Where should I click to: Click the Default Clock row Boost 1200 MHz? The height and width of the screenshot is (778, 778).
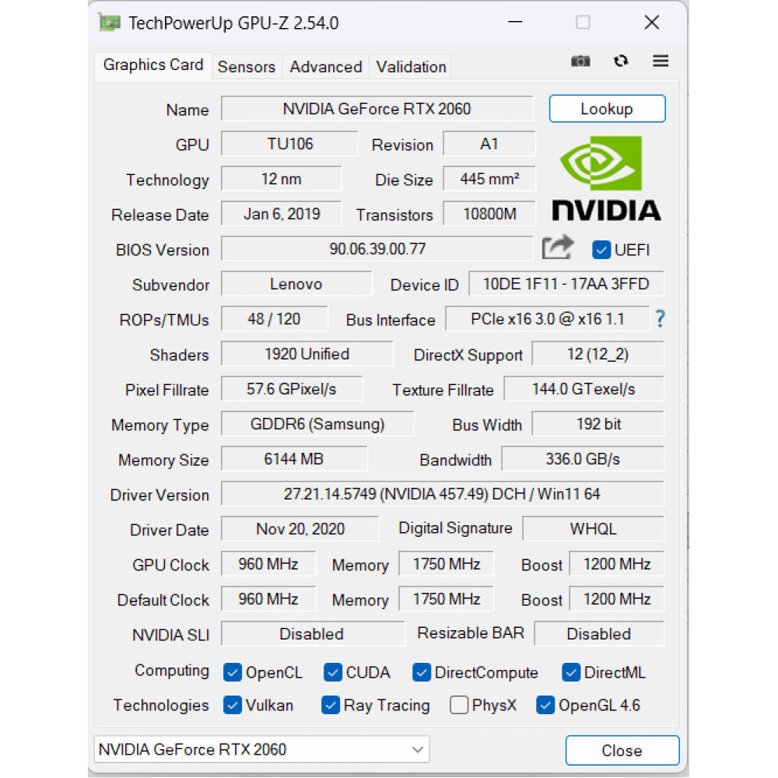(x=617, y=599)
